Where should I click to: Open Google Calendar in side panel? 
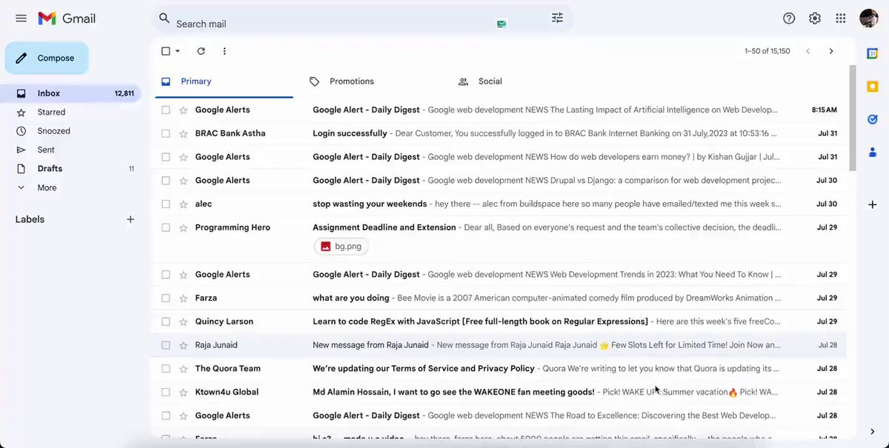point(873,54)
